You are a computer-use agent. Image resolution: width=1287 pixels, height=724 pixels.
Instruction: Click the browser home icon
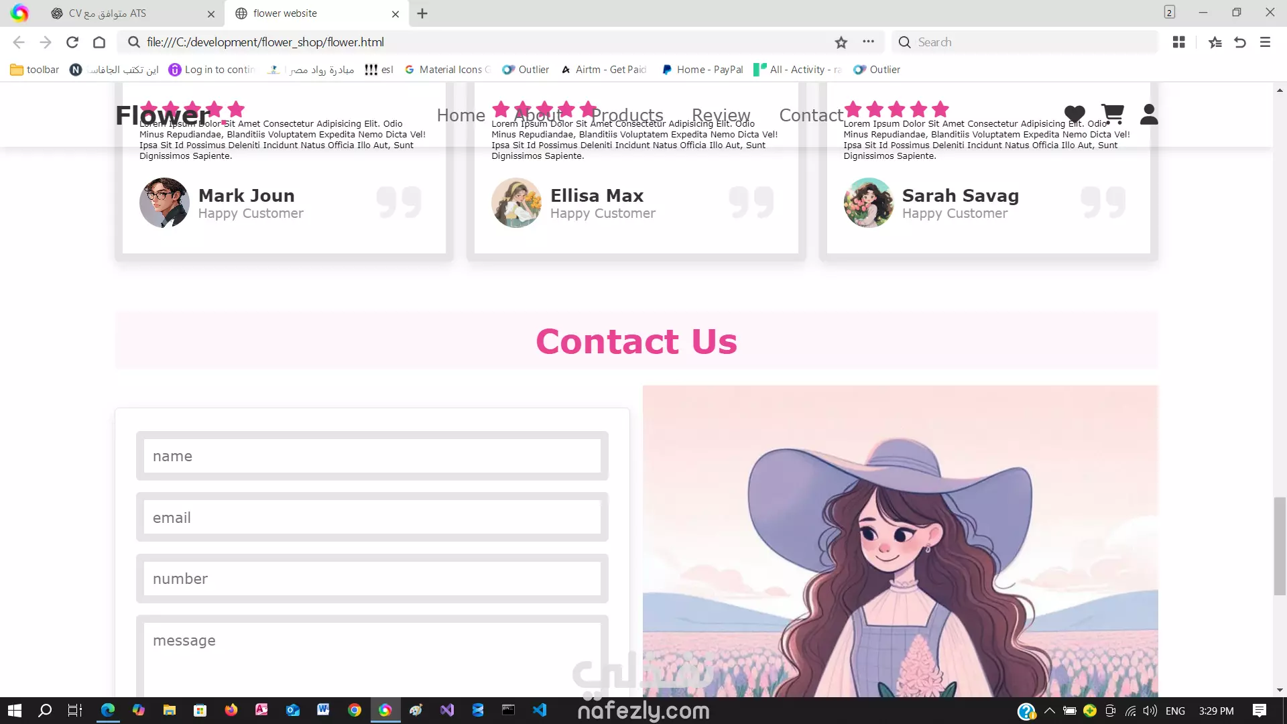(99, 42)
